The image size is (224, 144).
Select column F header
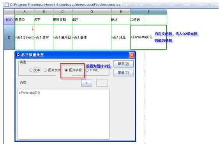pos(148,12)
